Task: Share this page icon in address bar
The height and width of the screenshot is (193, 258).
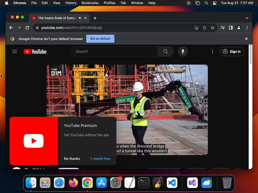Action: [205, 28]
